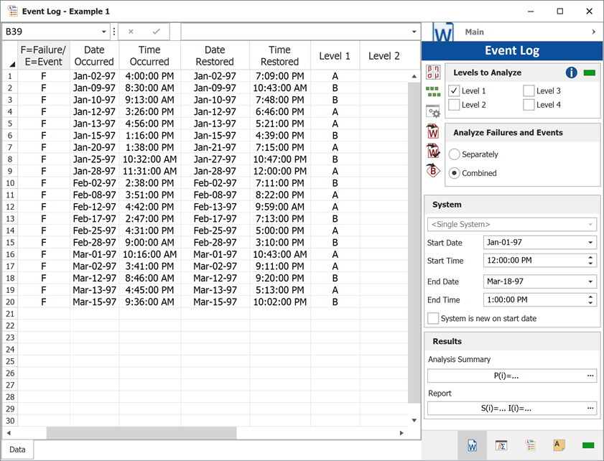This screenshot has height=461, width=604.
Task: Open the Event Log settings page icon
Action: tap(531, 446)
